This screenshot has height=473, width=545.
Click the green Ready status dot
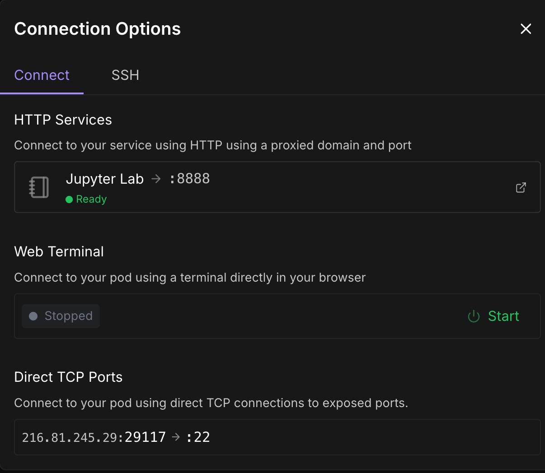(x=69, y=199)
